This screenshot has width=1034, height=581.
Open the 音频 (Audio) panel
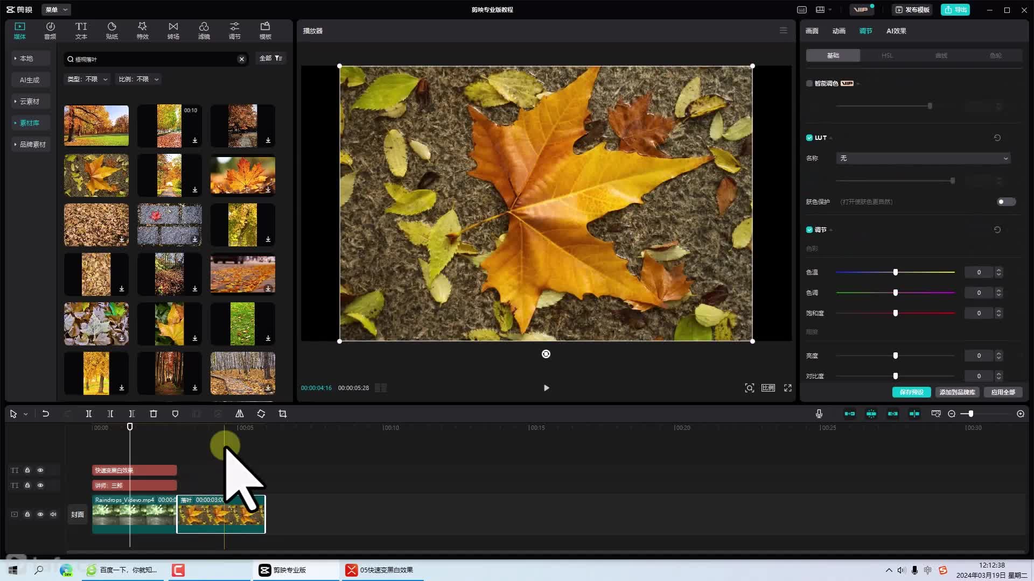tap(50, 31)
